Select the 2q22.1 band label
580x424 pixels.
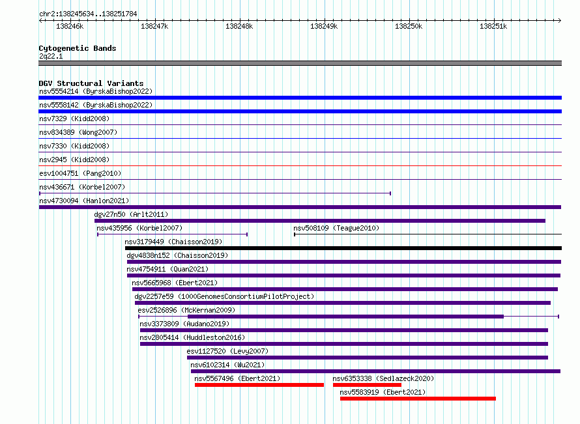pyautogui.click(x=51, y=56)
